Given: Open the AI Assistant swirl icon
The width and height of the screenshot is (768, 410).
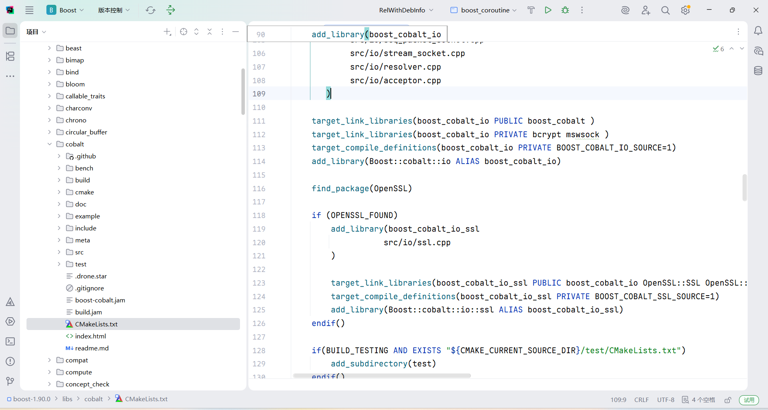Looking at the screenshot, I should pos(625,10).
